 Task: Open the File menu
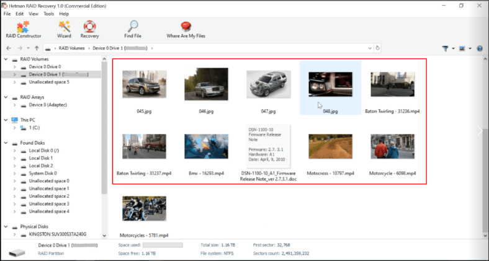click(7, 14)
